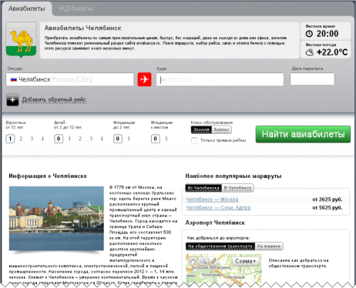
Task: Select 1 child aged 2 to 12
Action: pyautogui.click(x=69, y=139)
